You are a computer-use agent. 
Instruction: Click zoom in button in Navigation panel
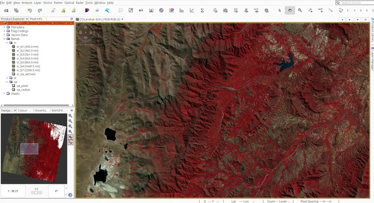[x=70, y=116]
